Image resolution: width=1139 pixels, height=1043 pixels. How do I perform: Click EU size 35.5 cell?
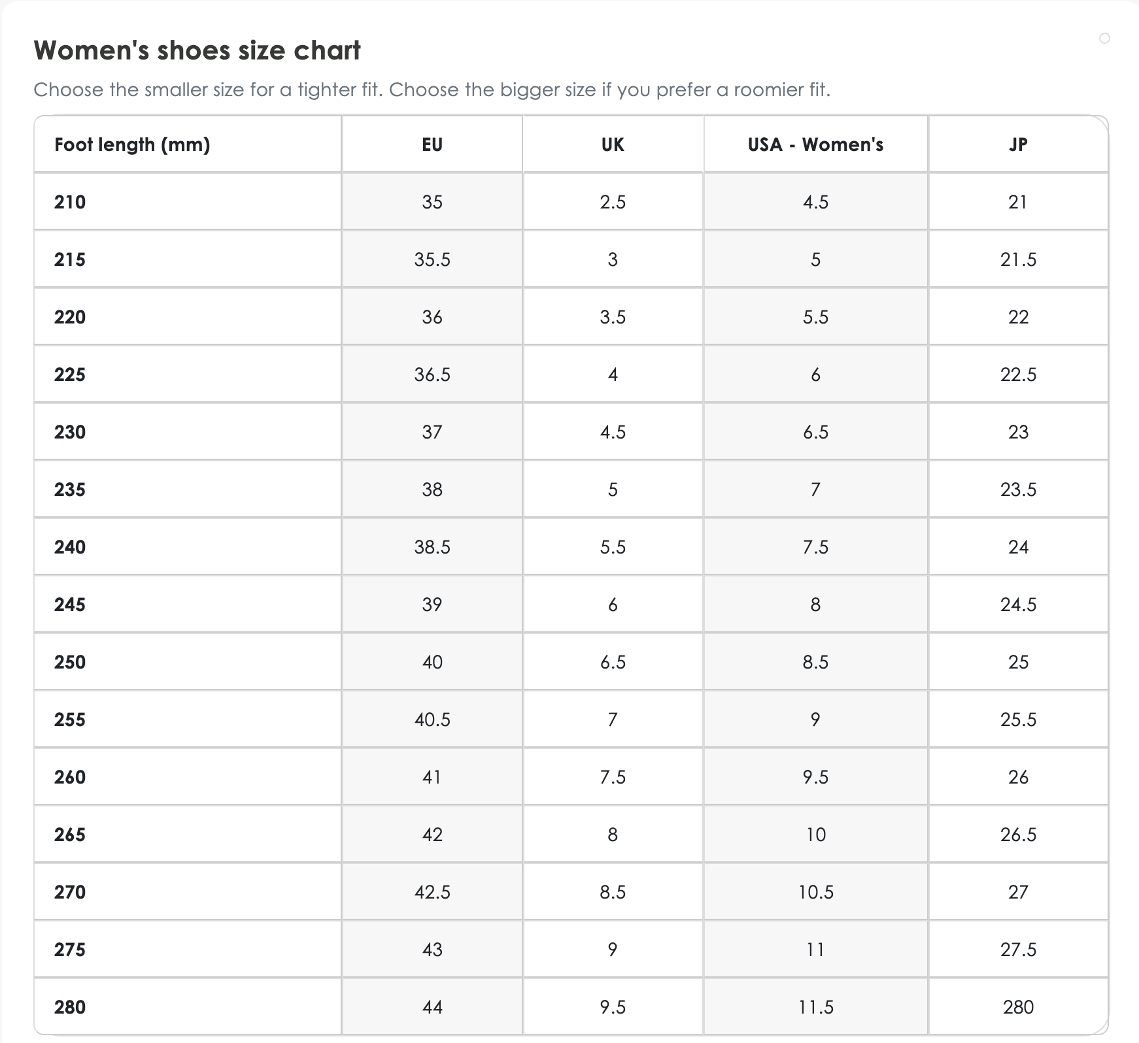(x=432, y=259)
